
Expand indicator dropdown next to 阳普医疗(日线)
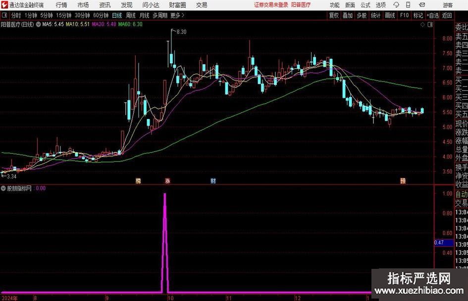(38, 24)
